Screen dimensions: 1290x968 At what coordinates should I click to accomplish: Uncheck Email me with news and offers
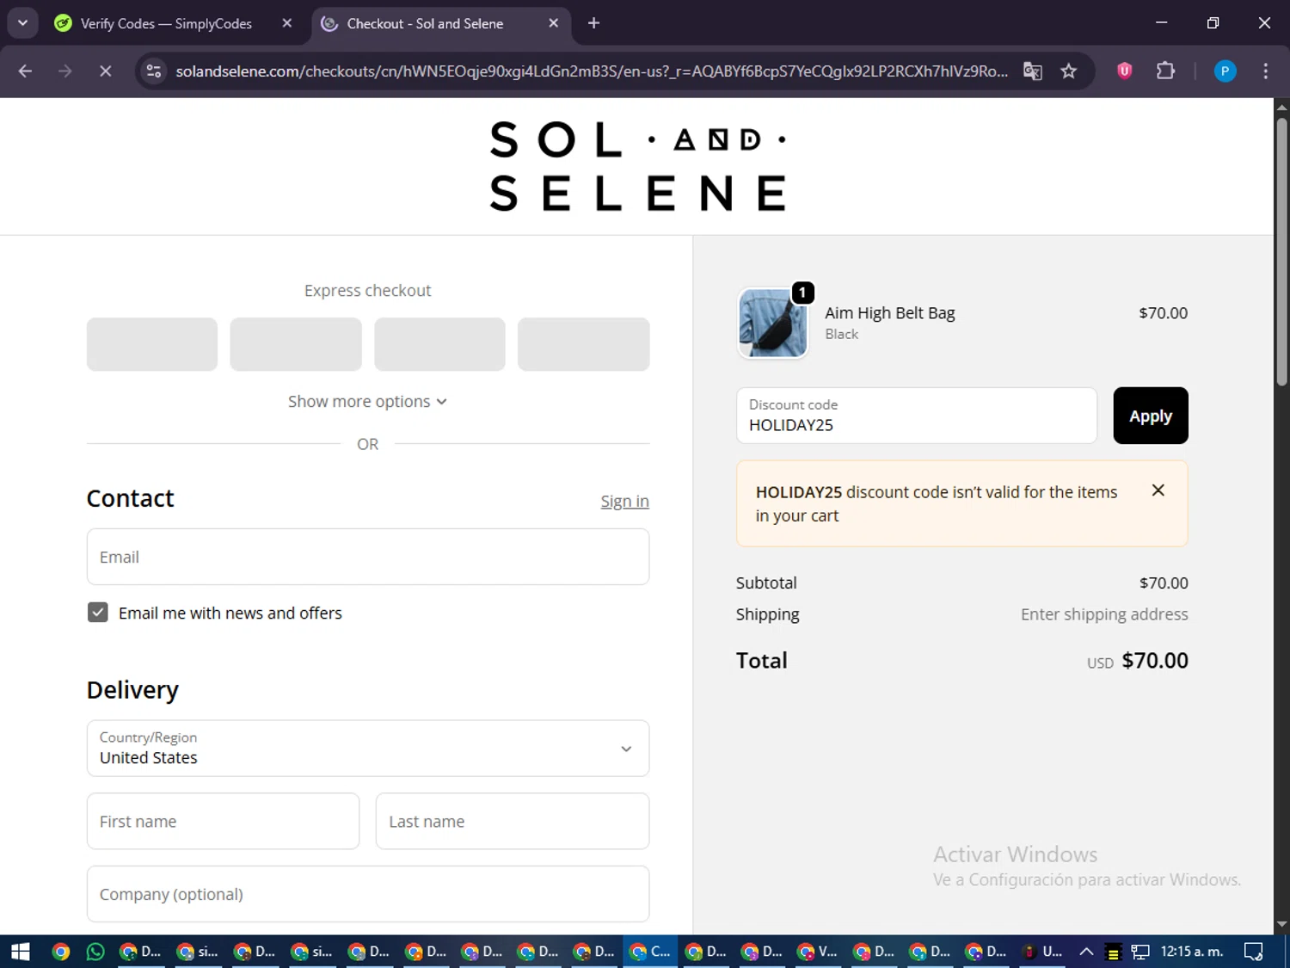[98, 613]
